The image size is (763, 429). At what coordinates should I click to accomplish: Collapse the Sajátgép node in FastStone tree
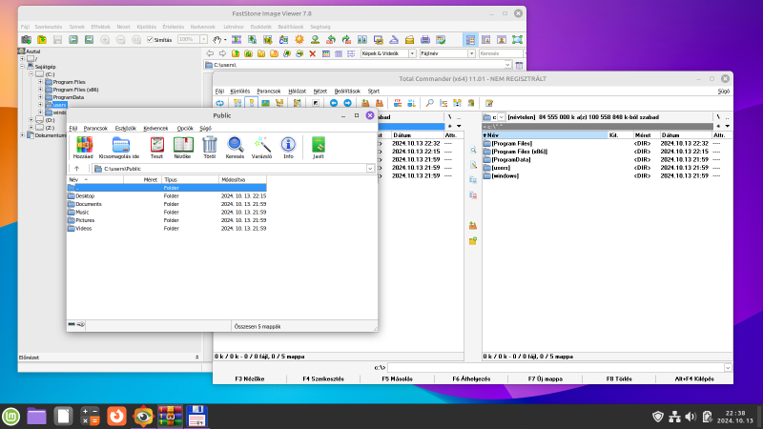pos(22,67)
